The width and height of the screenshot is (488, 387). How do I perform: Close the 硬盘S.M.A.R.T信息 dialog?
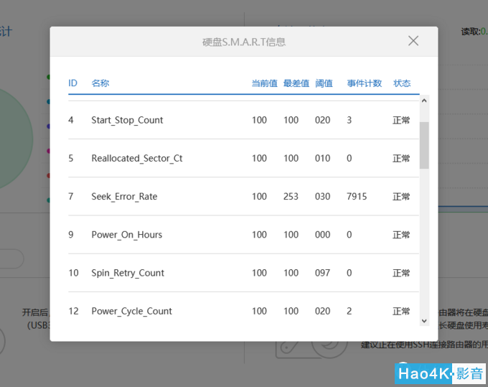(413, 41)
